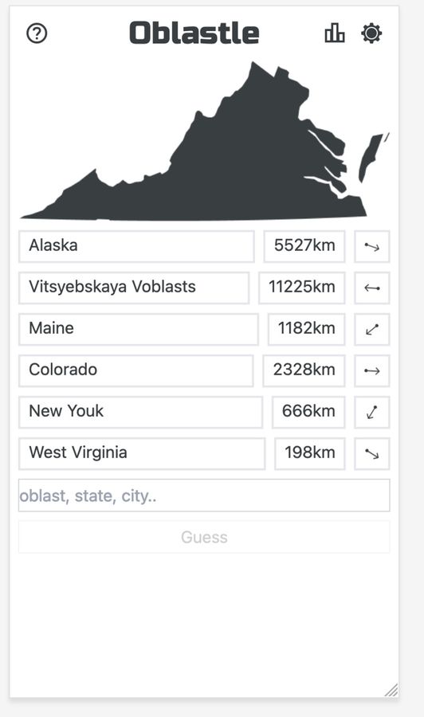The width and height of the screenshot is (424, 717).
Task: Select the Alaska guess row
Action: point(136,246)
